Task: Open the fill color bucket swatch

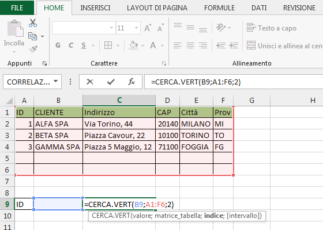Action: pos(133,45)
